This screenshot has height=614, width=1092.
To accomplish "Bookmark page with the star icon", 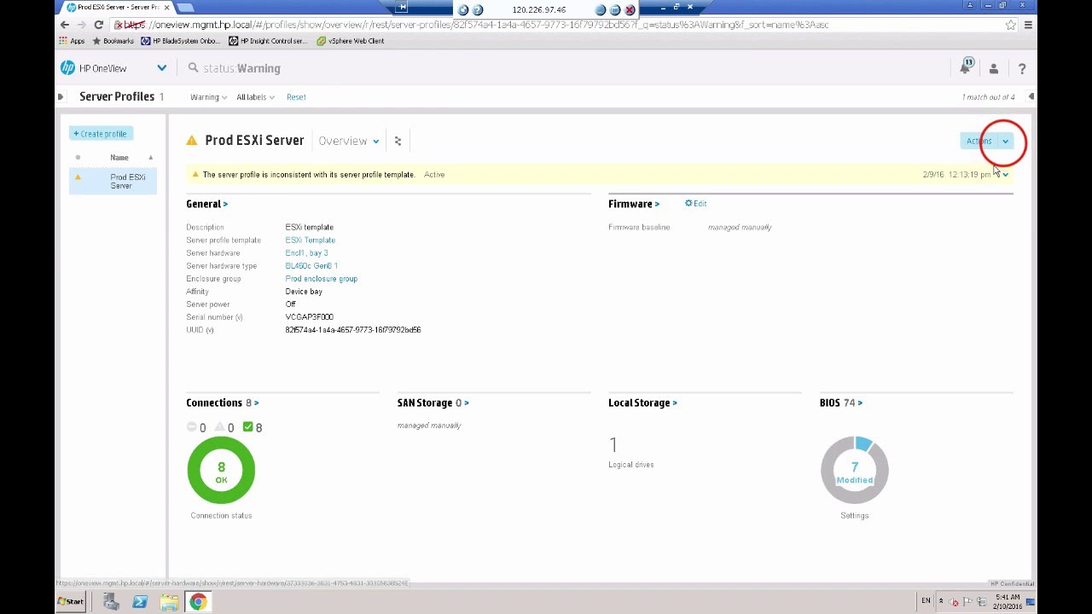I will pyautogui.click(x=1011, y=25).
